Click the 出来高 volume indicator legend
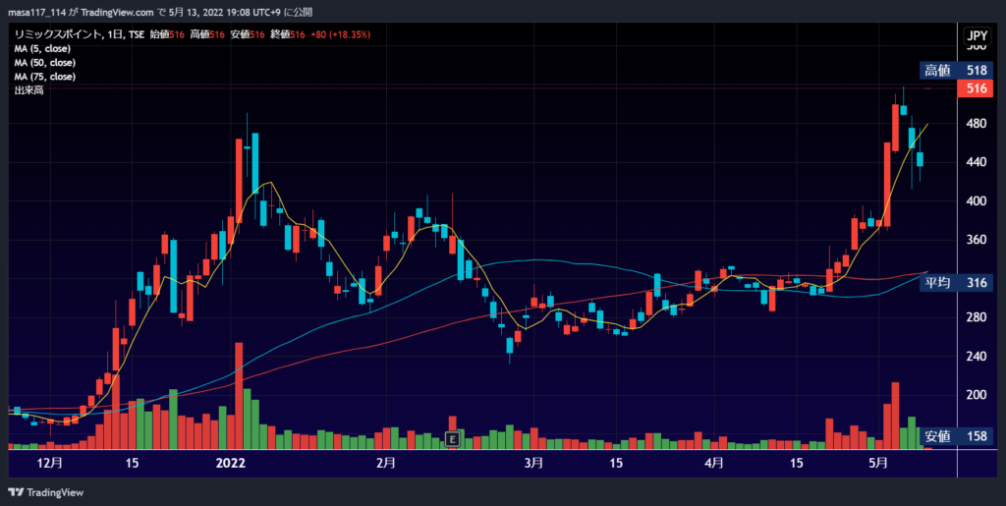 pos(28,91)
